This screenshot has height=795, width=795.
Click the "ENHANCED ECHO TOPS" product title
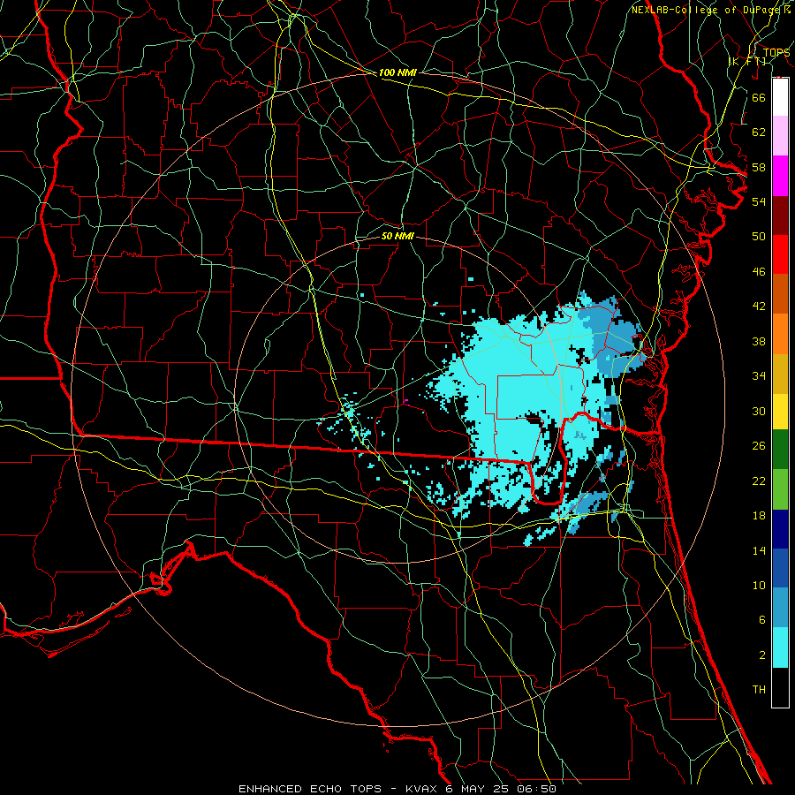pyautogui.click(x=310, y=789)
